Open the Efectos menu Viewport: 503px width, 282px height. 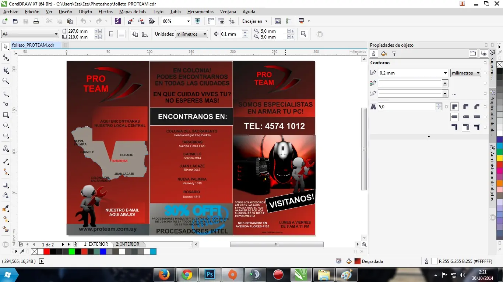pos(106,12)
